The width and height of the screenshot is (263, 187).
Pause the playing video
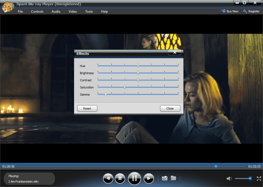134,178
